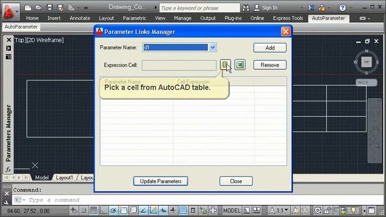The image size is (386, 217).
Task: Click the MODEL space button
Action: point(232,210)
